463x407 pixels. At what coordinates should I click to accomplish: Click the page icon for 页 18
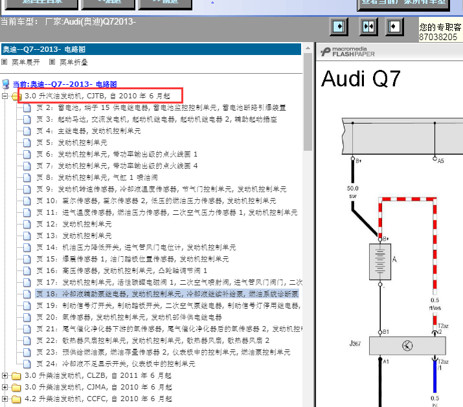click(x=27, y=294)
